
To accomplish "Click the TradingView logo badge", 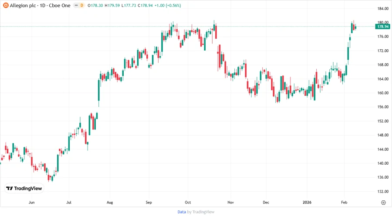I will [24, 188].
